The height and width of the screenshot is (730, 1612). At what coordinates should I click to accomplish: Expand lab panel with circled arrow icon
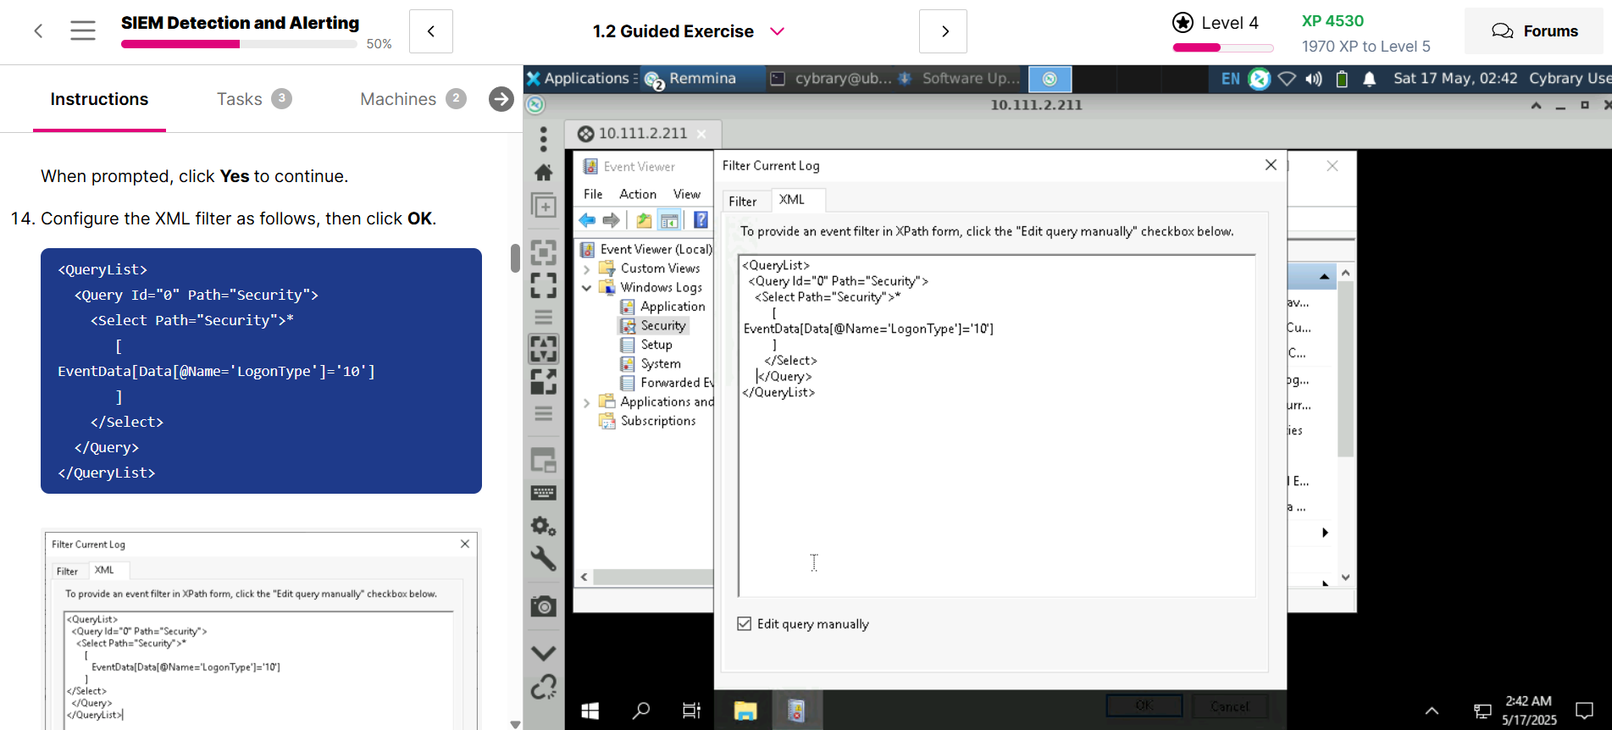tap(501, 99)
